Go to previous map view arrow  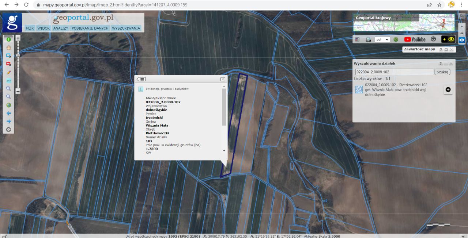(x=8, y=113)
